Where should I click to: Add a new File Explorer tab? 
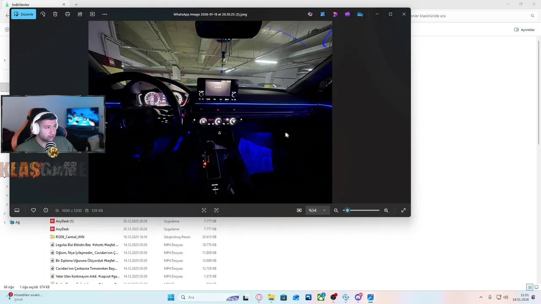(x=76, y=5)
